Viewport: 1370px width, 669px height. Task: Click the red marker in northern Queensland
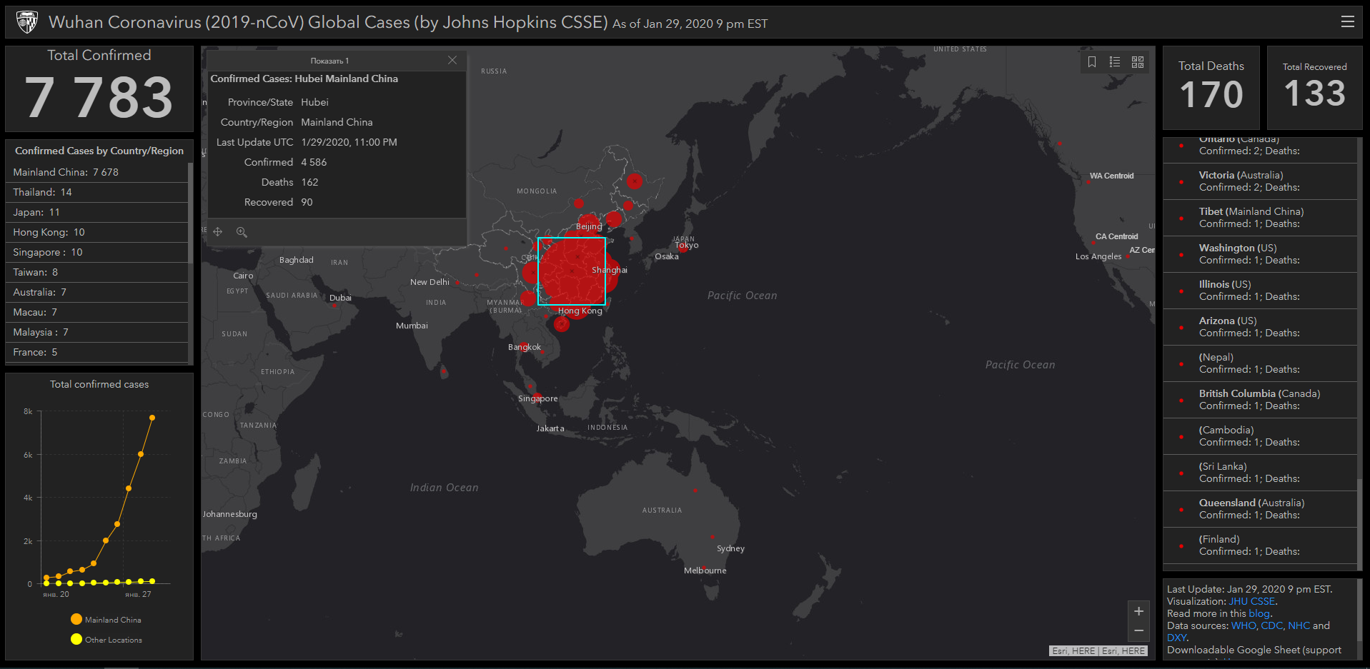[695, 491]
